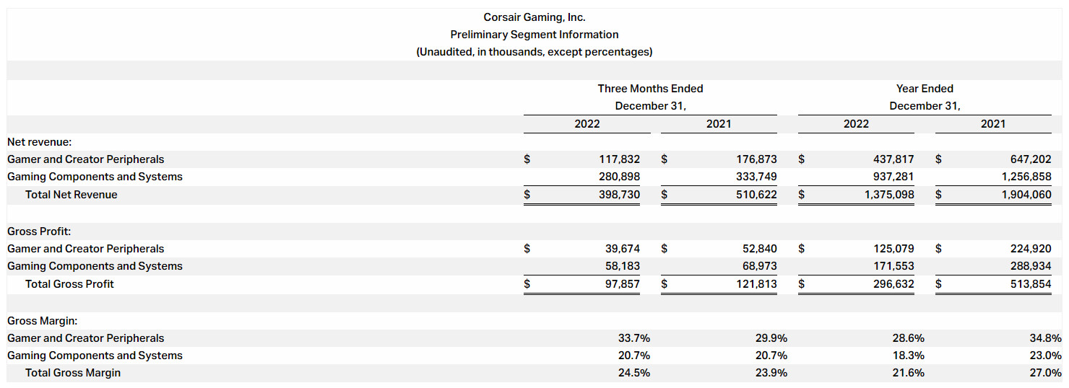
Task: Click "Gaming Components and Systems" under Gross Margin
Action: click(x=95, y=356)
